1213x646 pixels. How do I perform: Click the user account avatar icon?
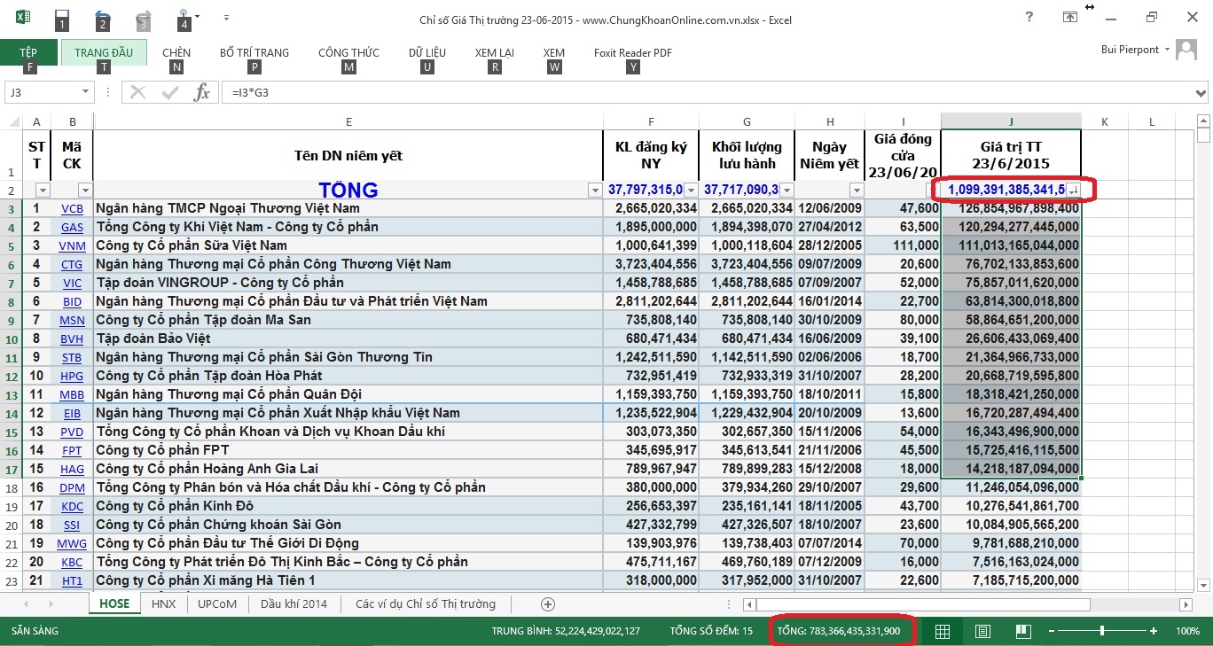[1186, 50]
